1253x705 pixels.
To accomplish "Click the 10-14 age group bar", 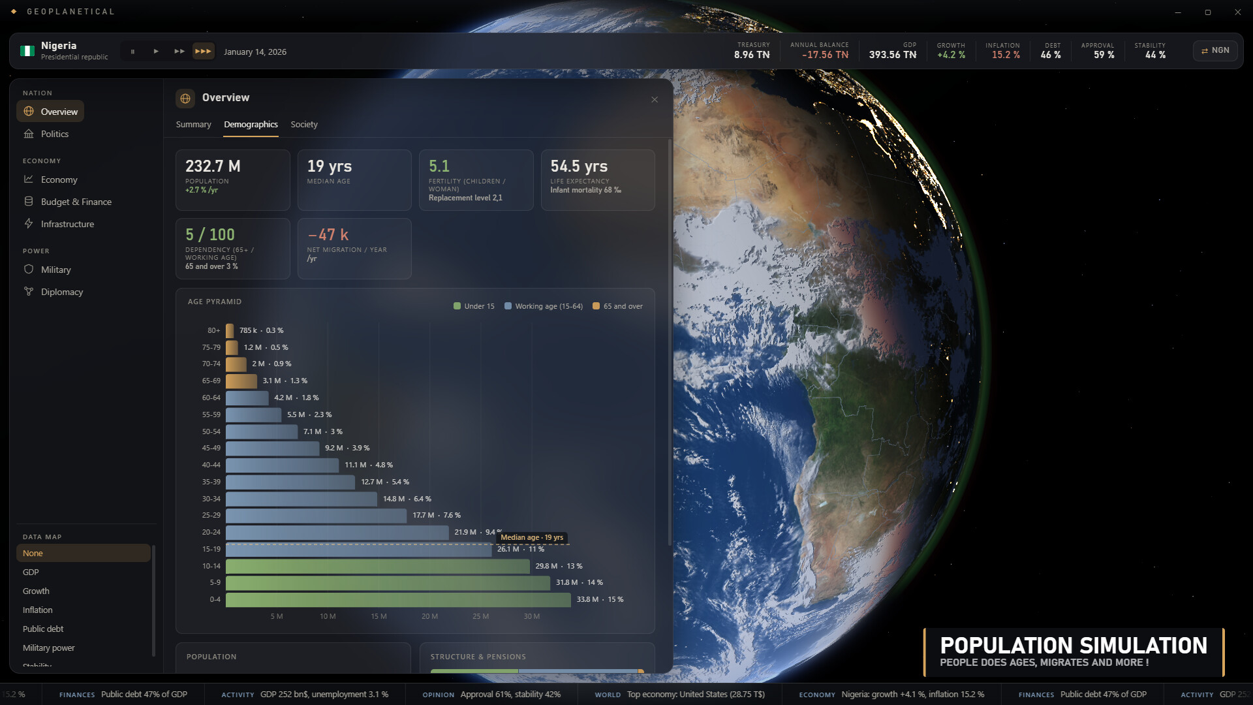I will [x=378, y=567].
